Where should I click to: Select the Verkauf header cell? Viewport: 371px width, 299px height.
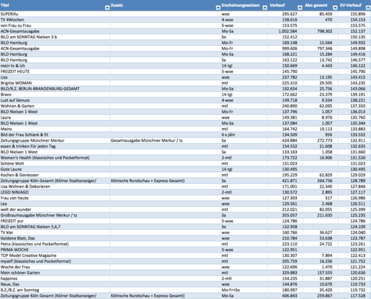[x=285, y=6]
